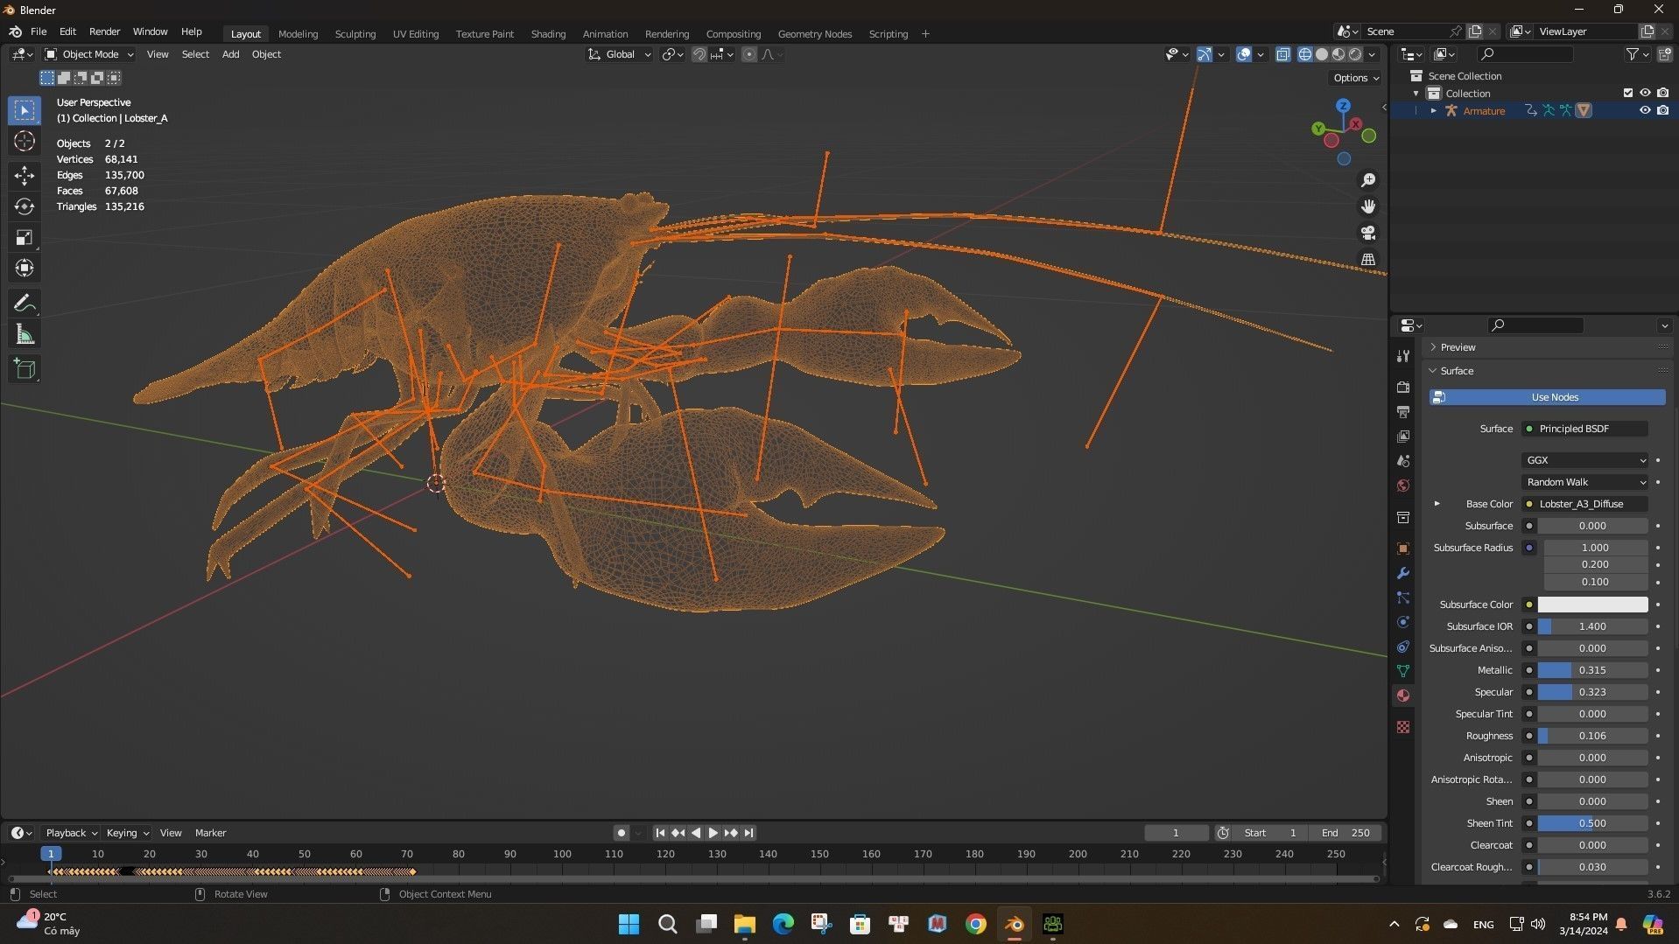Screen dimensions: 1679x944
Task: Open the Modifier wrench properties tab
Action: click(1403, 573)
